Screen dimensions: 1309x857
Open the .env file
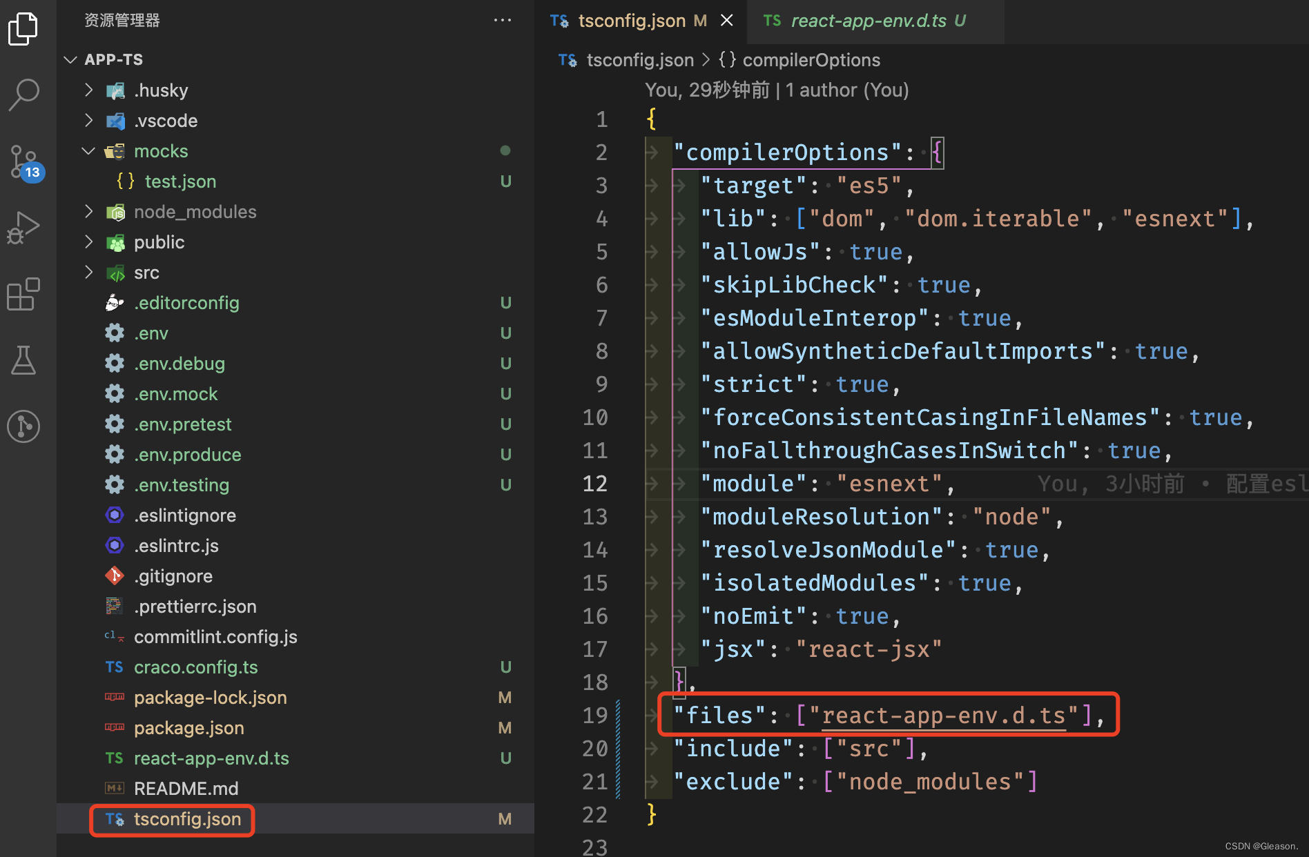pyautogui.click(x=295, y=333)
